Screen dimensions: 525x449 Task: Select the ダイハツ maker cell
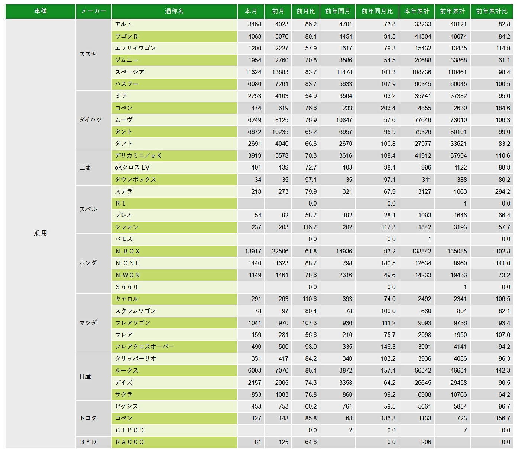click(94, 120)
